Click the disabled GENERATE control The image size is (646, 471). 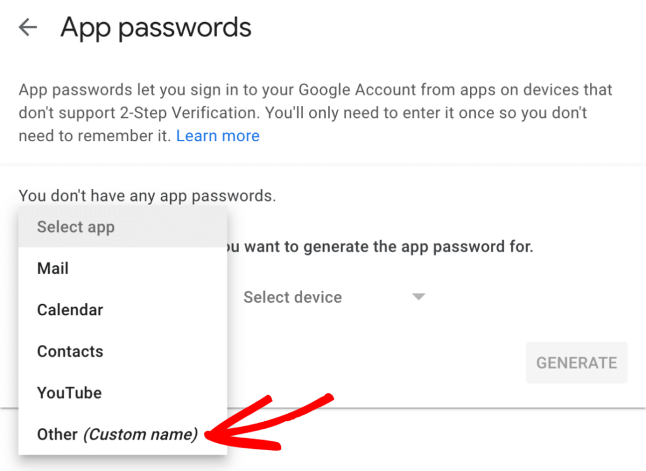576,363
